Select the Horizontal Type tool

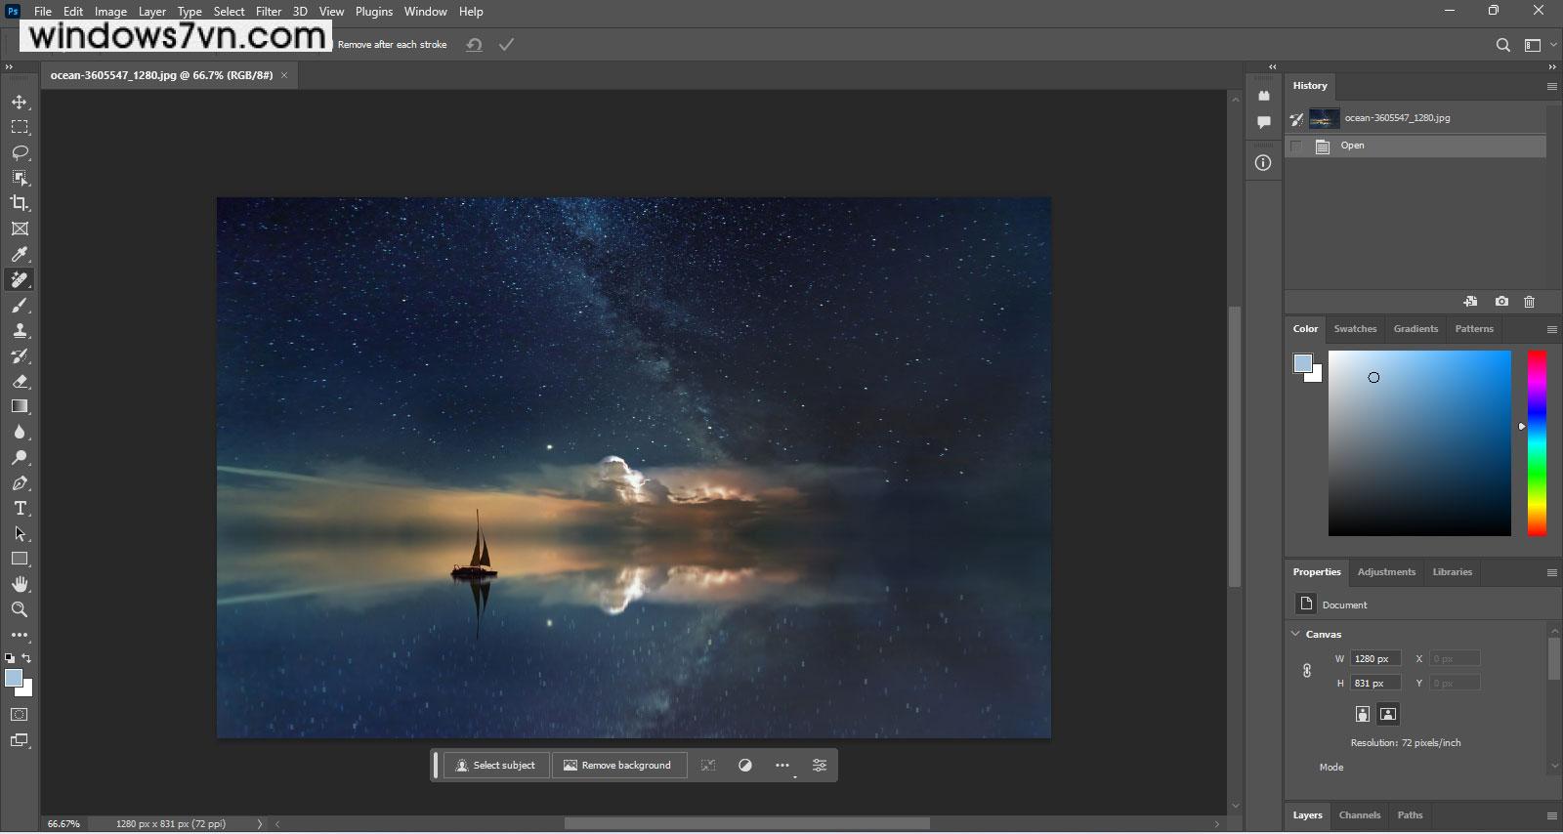click(x=20, y=508)
